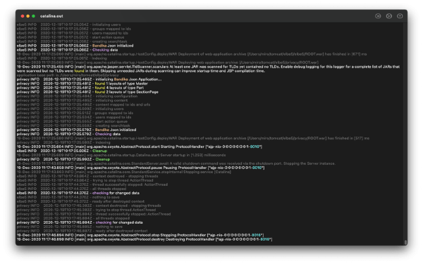Select privacy 'all threads stopped' line

[x=73, y=218]
